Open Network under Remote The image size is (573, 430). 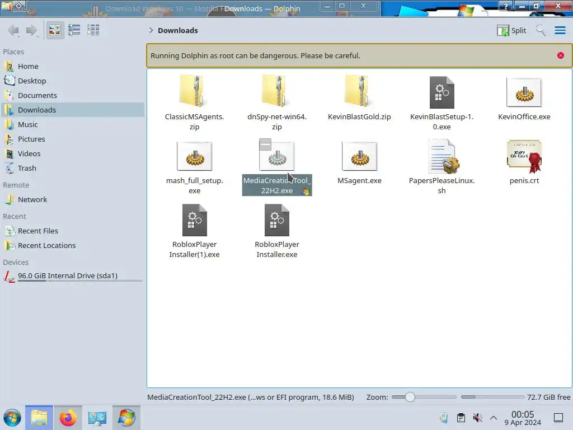pyautogui.click(x=73, y=200)
